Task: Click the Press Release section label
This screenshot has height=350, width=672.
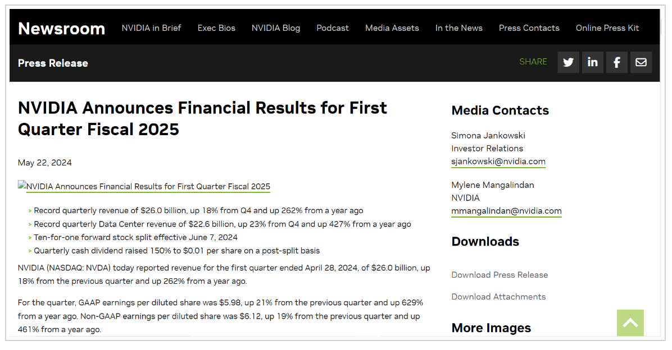Action: (x=53, y=63)
